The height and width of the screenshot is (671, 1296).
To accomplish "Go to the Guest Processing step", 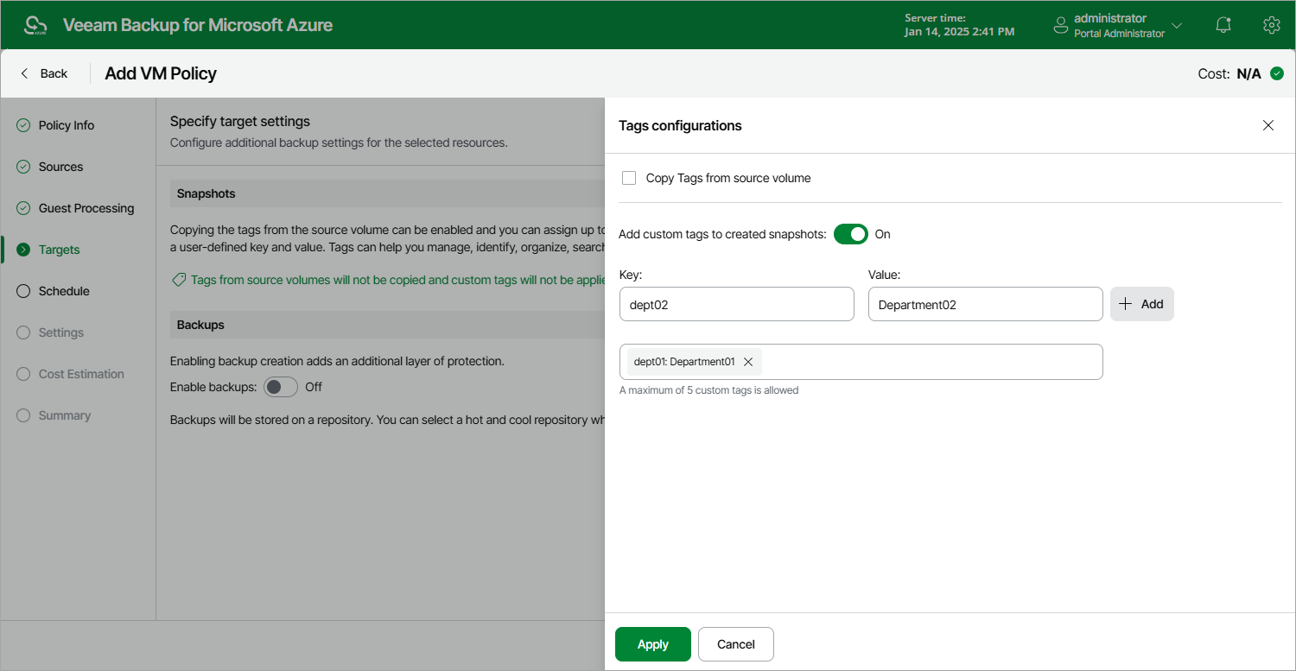I will click(x=86, y=208).
